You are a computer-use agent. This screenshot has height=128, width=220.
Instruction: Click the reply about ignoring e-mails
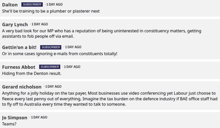tap(60, 54)
